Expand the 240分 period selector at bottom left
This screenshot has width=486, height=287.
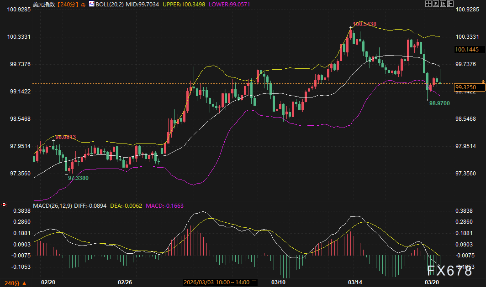pos(12,283)
